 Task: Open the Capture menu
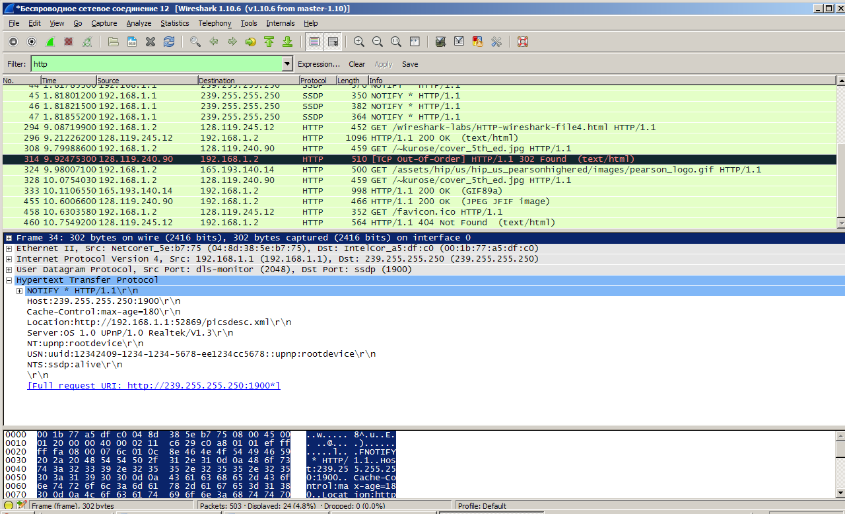[x=104, y=23]
